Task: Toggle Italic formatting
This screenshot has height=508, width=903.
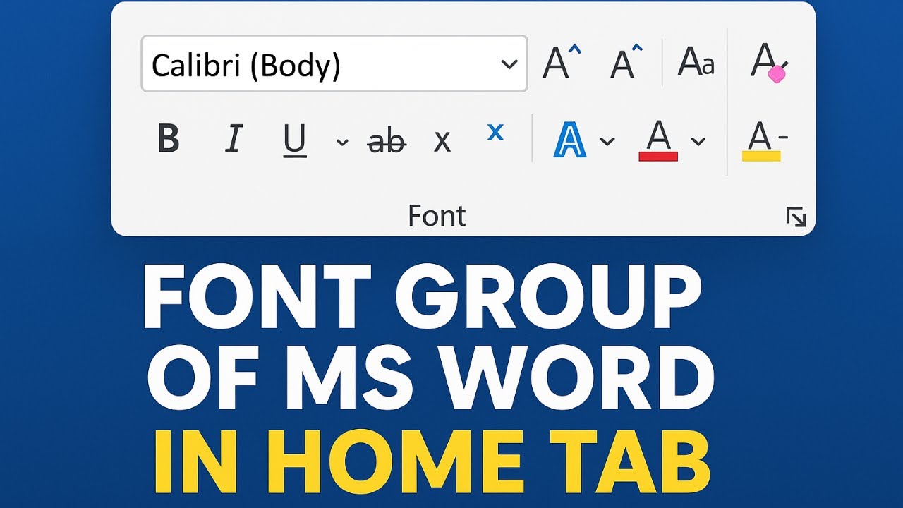Action: point(234,138)
